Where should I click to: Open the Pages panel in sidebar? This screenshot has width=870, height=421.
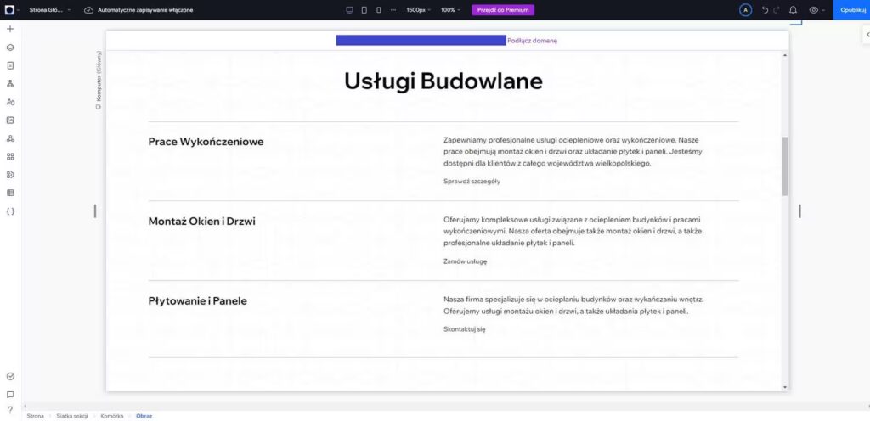10,65
